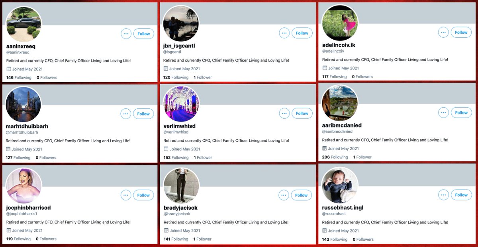Open the car profile picture of aaninxreeq
This screenshot has height=247, width=478.
click(x=24, y=24)
